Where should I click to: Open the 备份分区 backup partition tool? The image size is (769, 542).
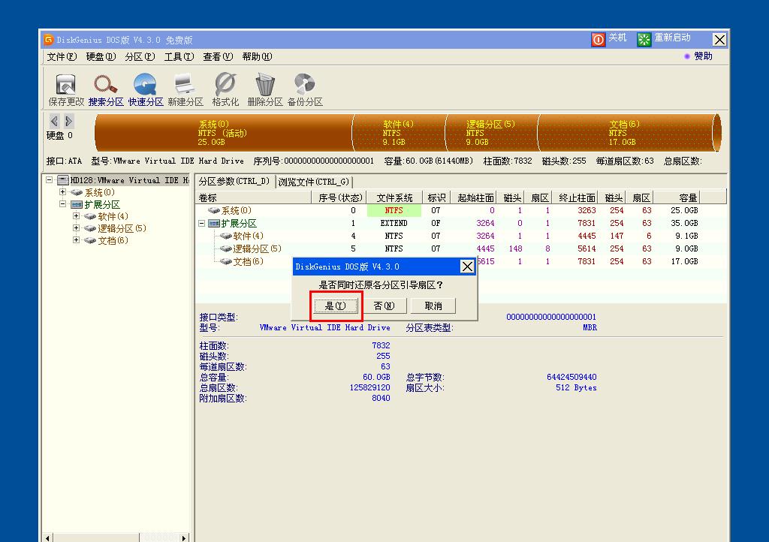[x=305, y=84]
